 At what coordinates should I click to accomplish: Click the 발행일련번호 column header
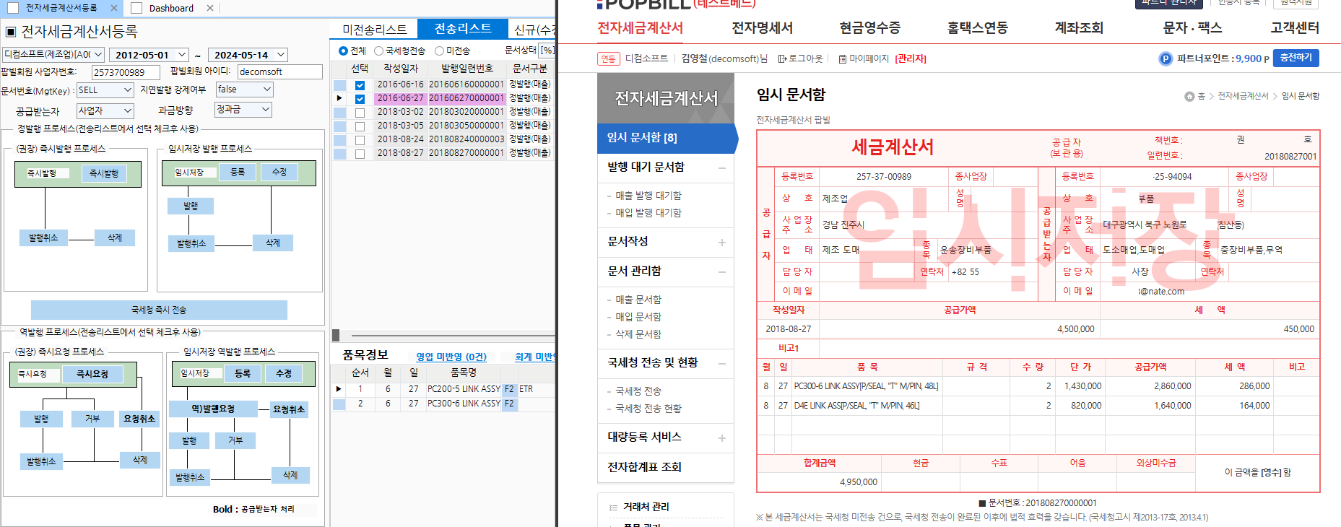467,69
